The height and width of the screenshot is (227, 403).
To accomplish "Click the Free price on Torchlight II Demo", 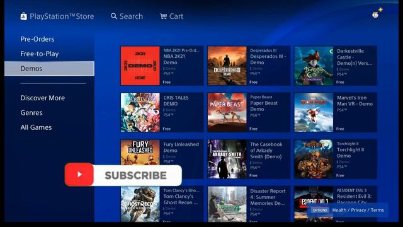I will coord(340,175).
